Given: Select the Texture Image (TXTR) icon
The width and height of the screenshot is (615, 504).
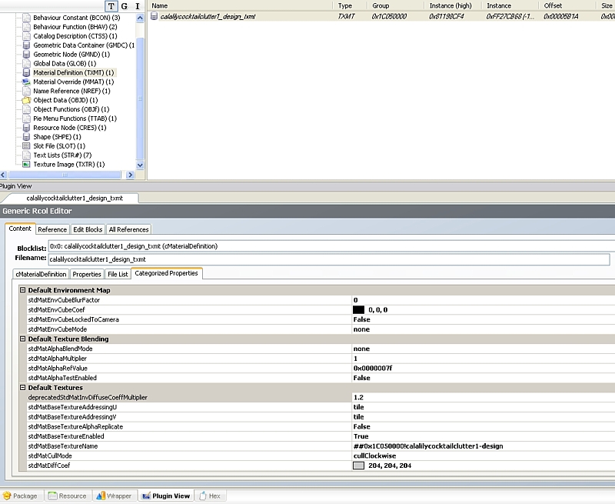Looking at the screenshot, I should coord(27,164).
